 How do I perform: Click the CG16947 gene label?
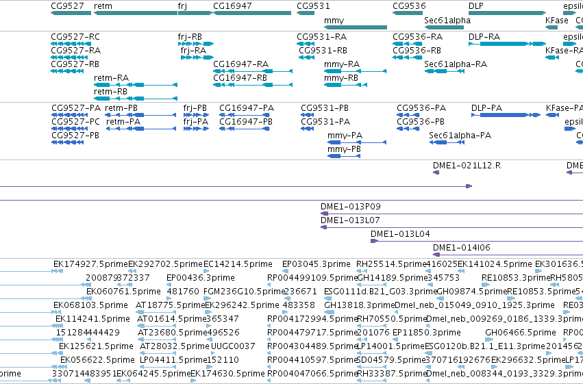click(232, 6)
